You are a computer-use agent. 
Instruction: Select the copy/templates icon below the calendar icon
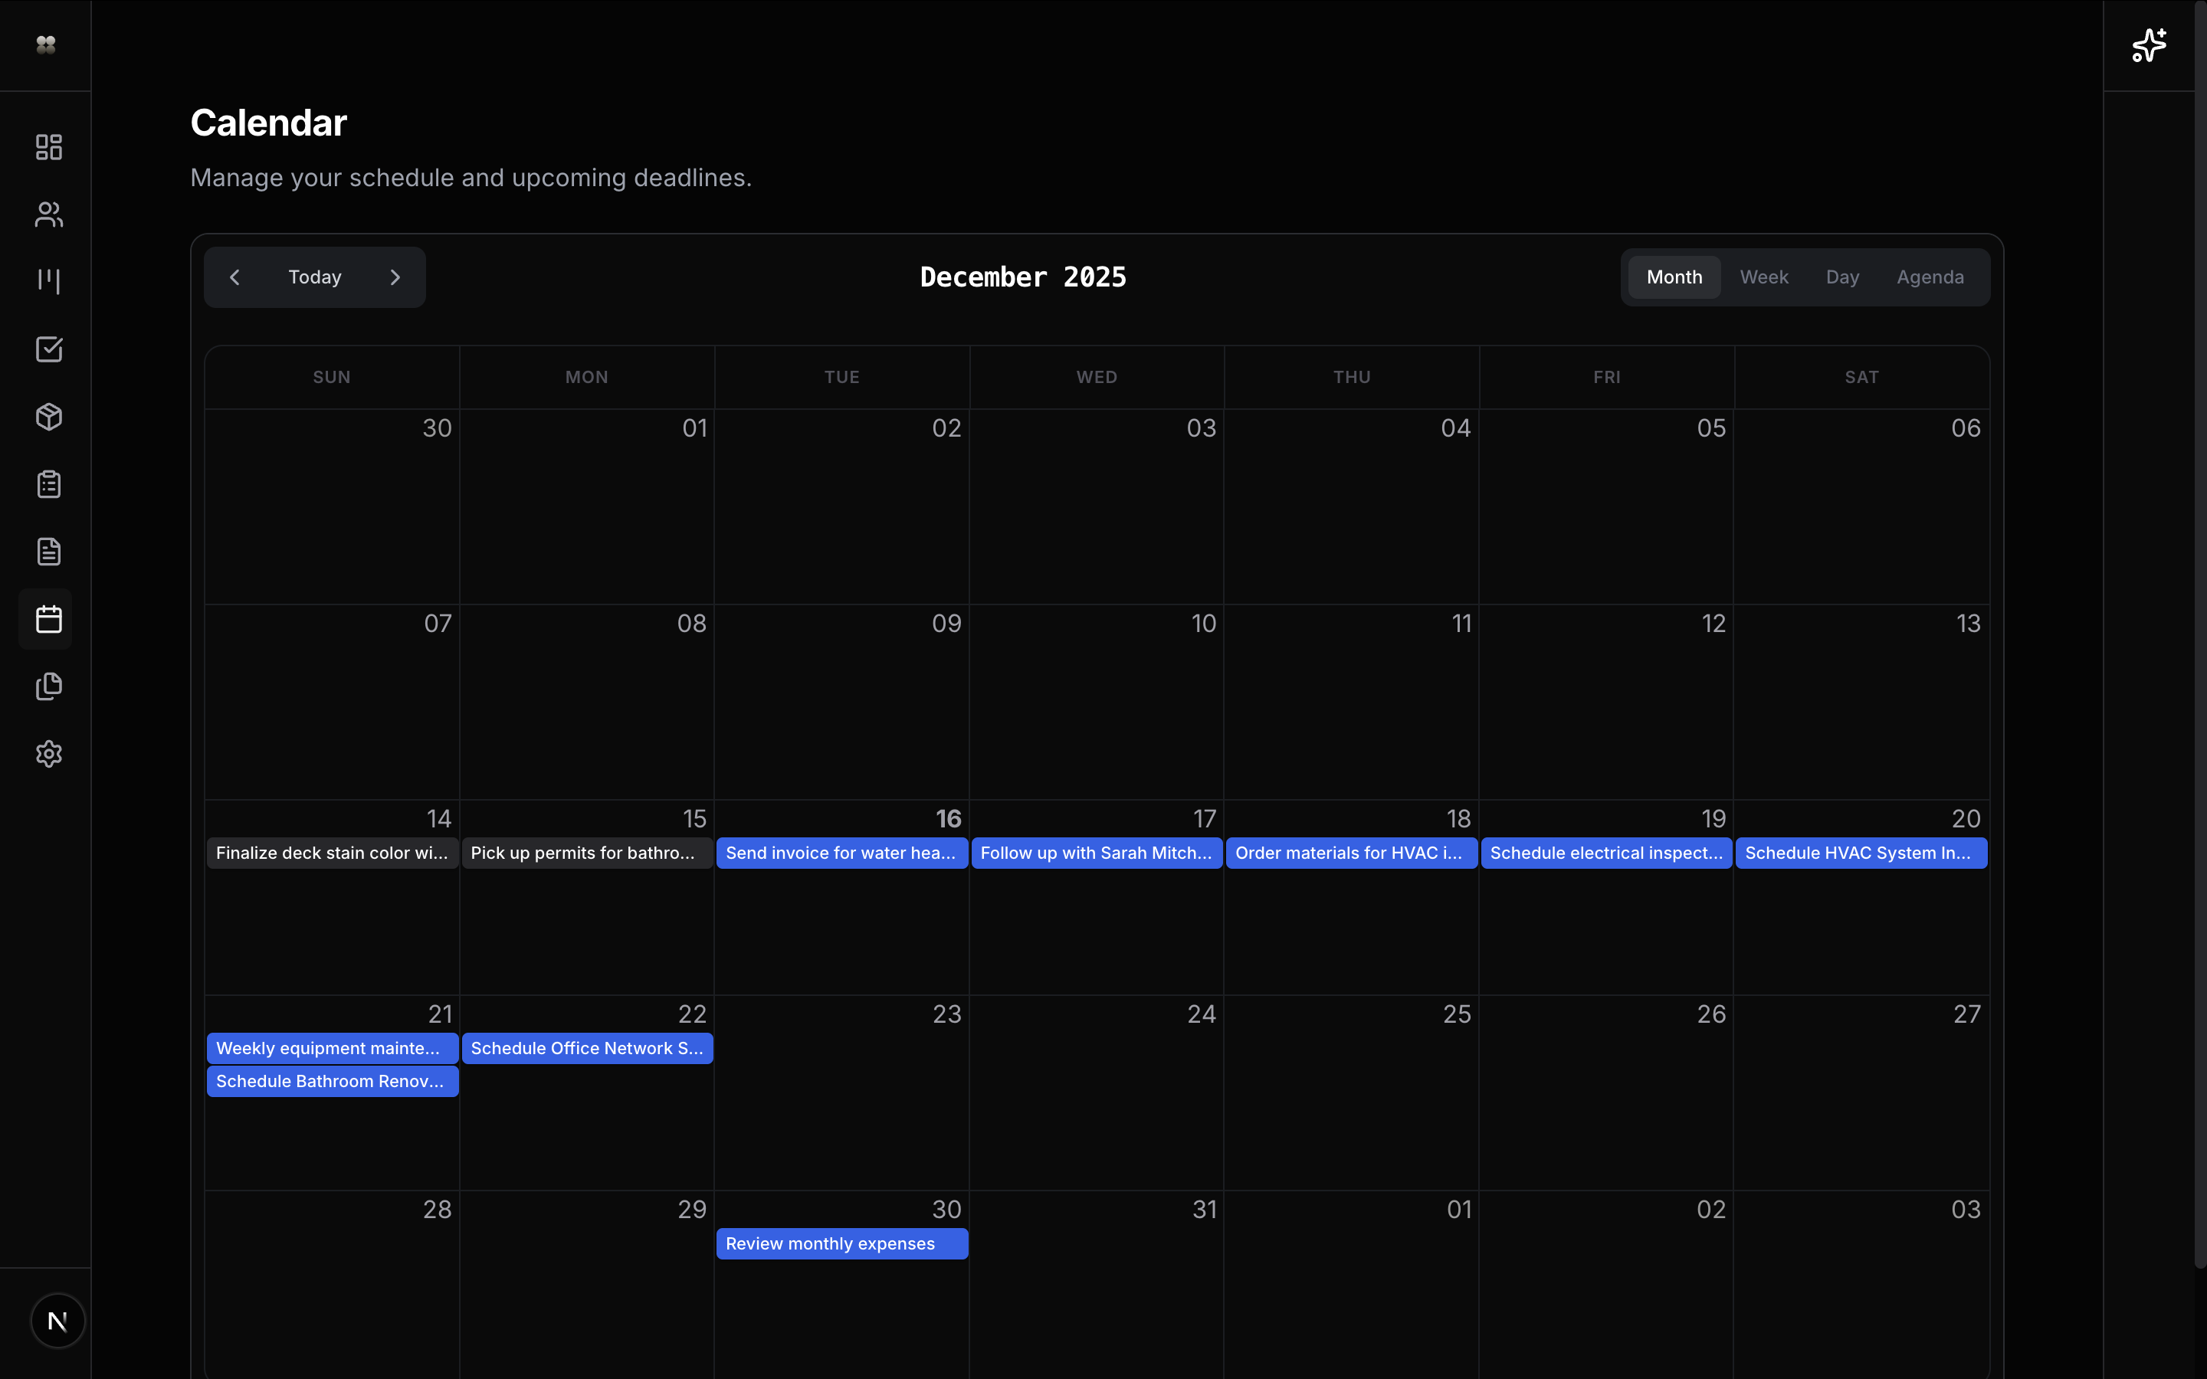coord(48,686)
